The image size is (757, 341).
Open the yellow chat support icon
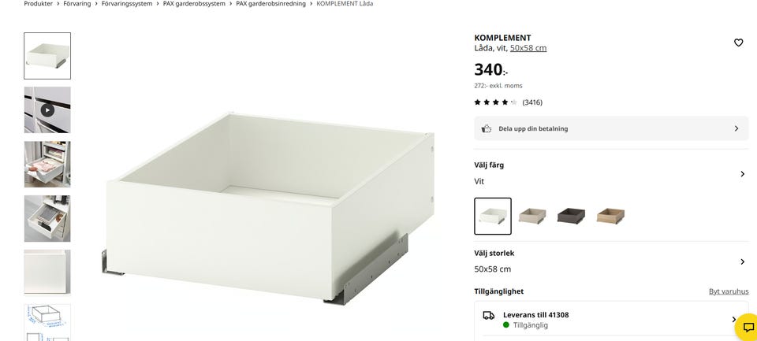tap(748, 327)
